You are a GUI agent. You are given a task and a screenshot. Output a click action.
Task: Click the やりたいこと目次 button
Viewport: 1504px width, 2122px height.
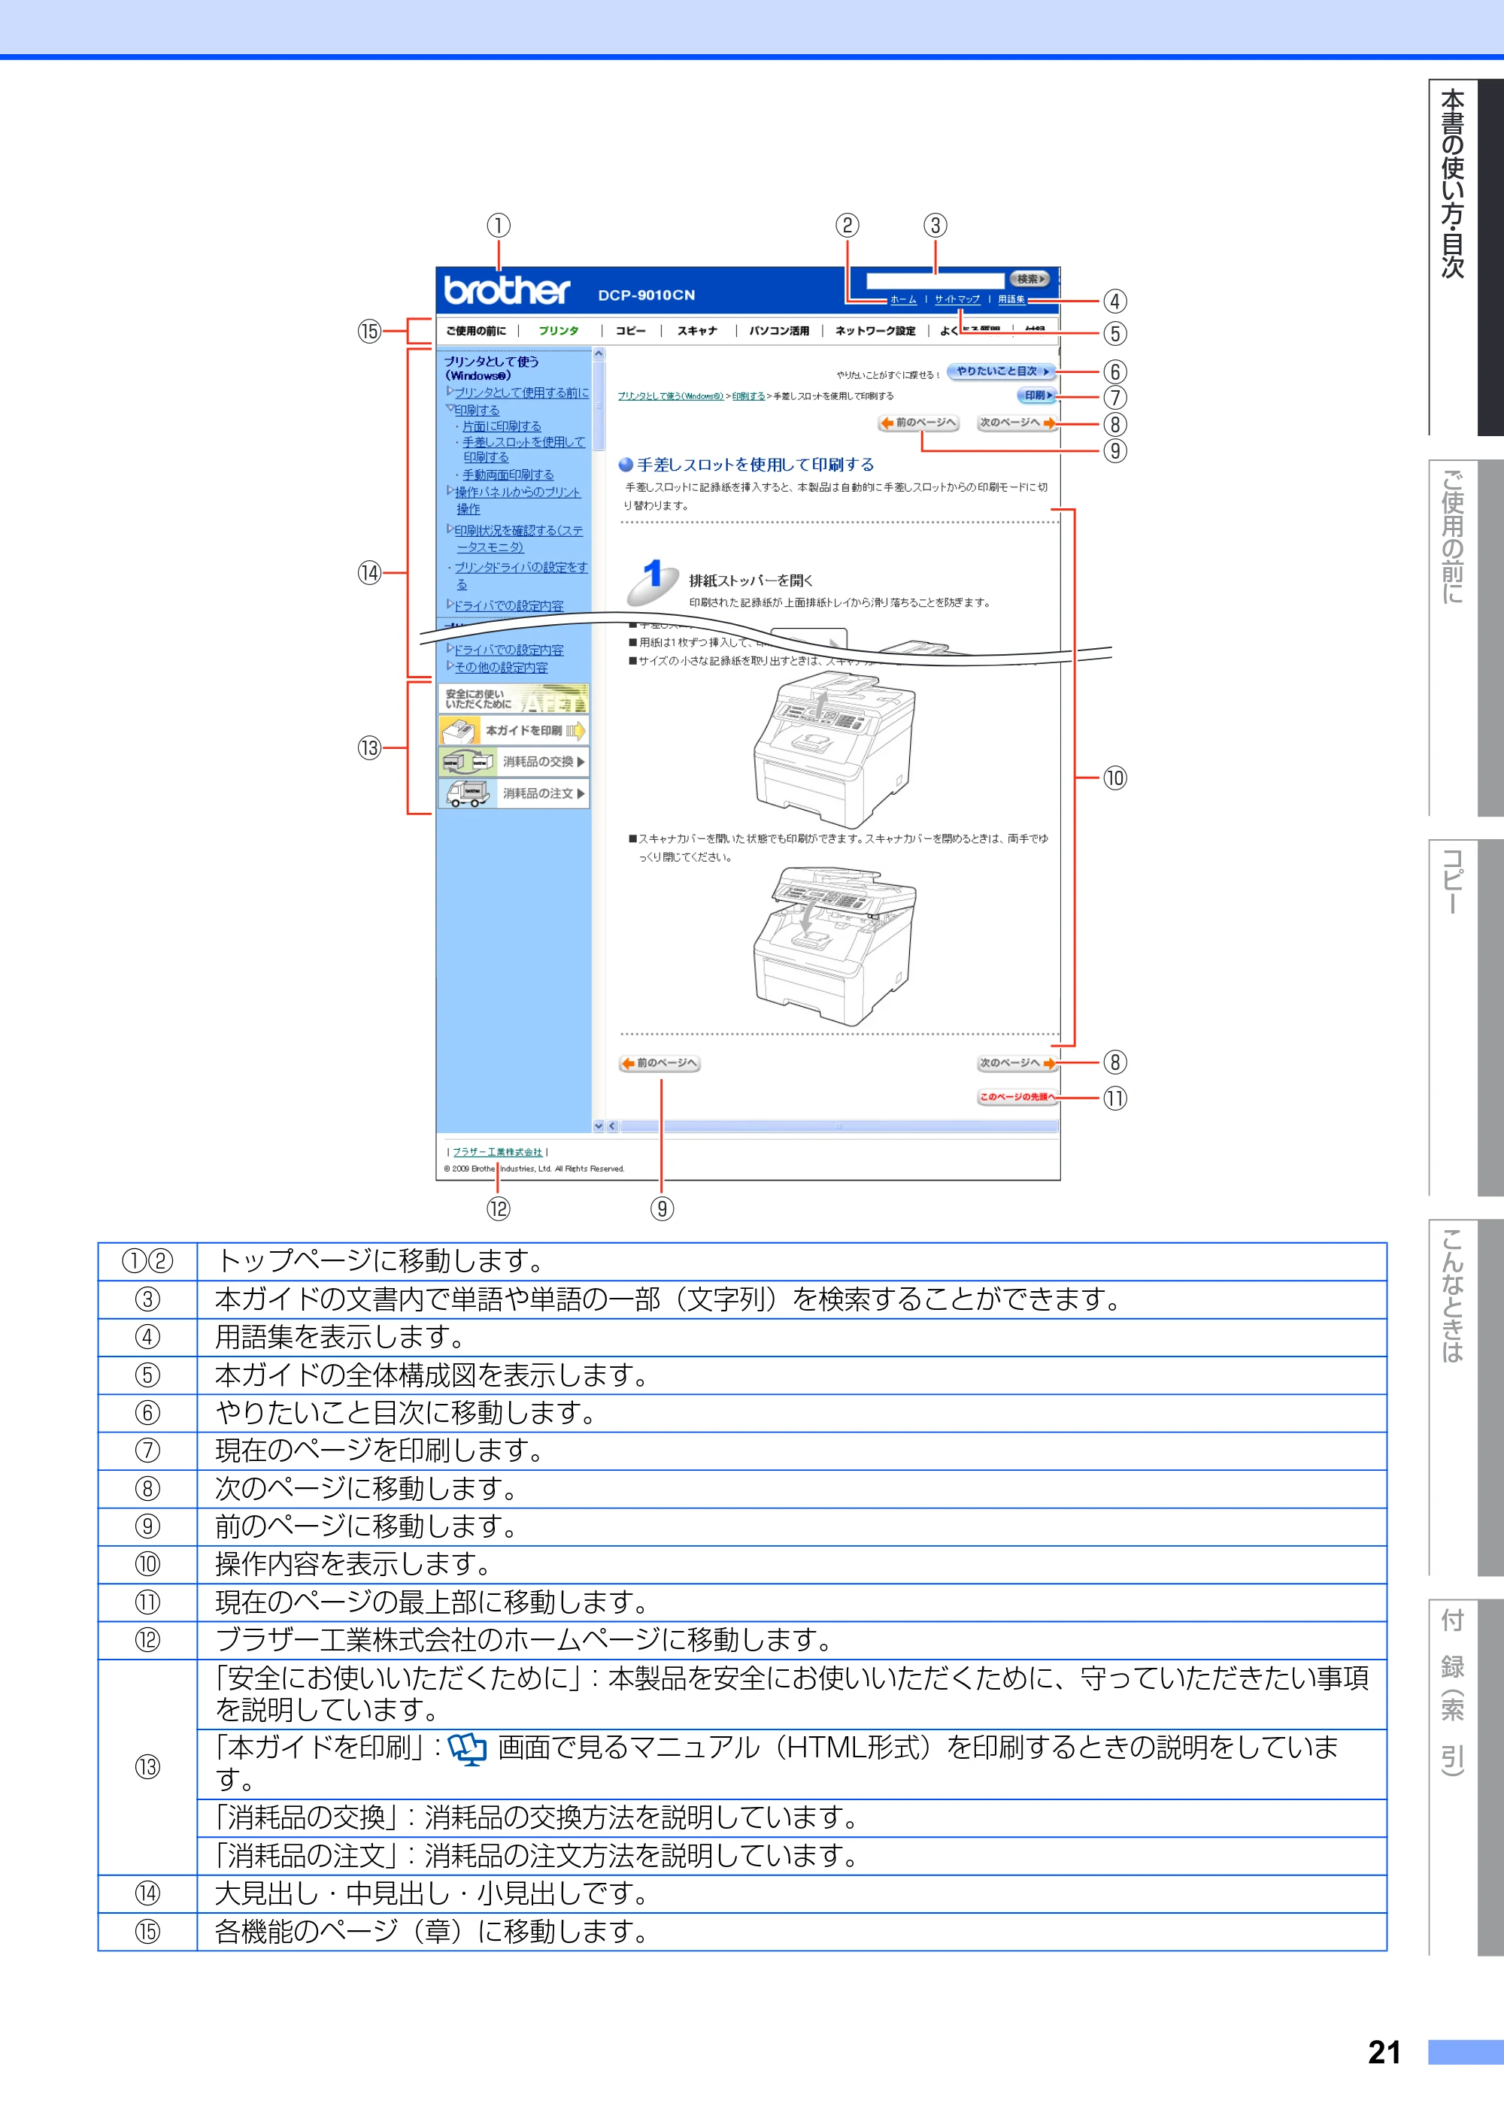coord(1001,371)
